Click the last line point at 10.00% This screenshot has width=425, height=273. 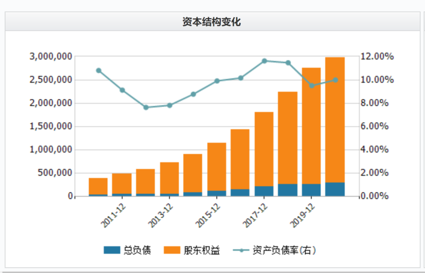[335, 80]
